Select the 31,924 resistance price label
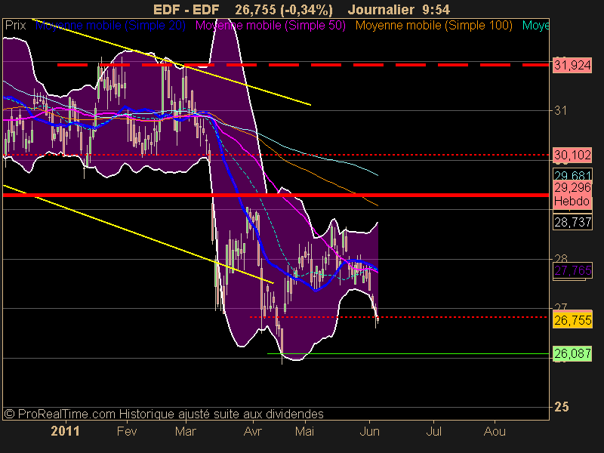The height and width of the screenshot is (453, 604). 572,65
